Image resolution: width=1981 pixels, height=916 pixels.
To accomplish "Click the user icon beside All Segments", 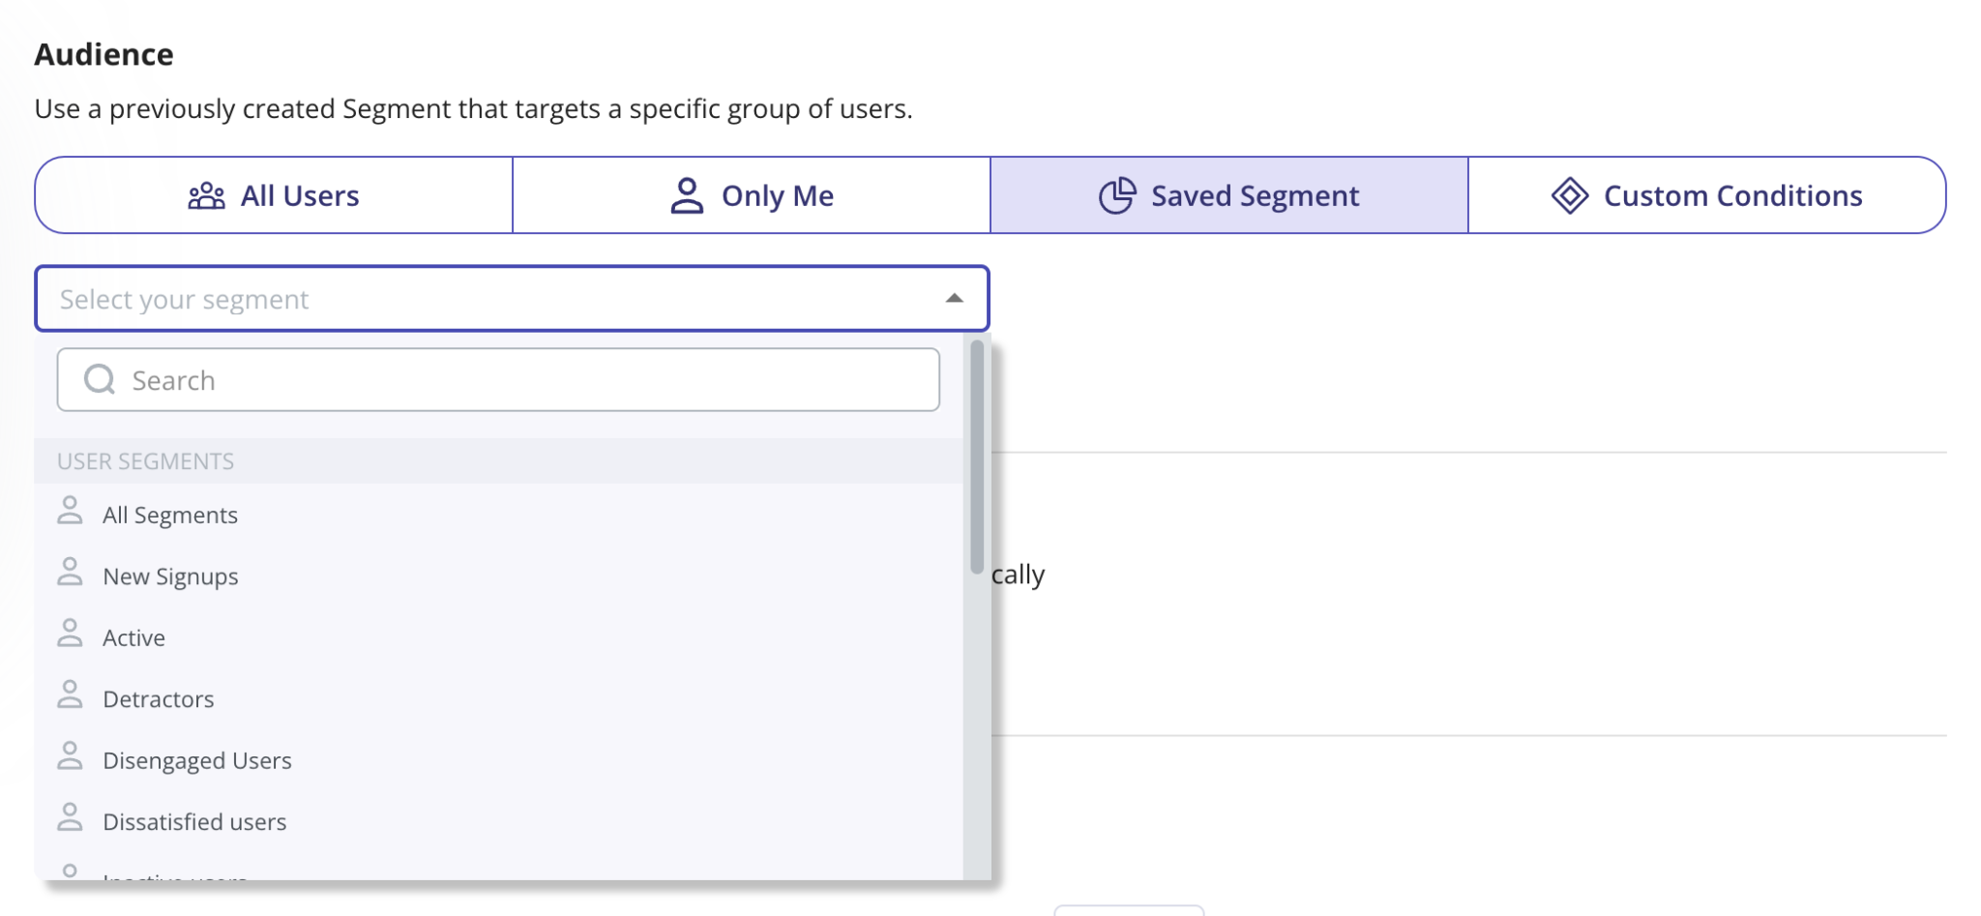I will point(71,512).
